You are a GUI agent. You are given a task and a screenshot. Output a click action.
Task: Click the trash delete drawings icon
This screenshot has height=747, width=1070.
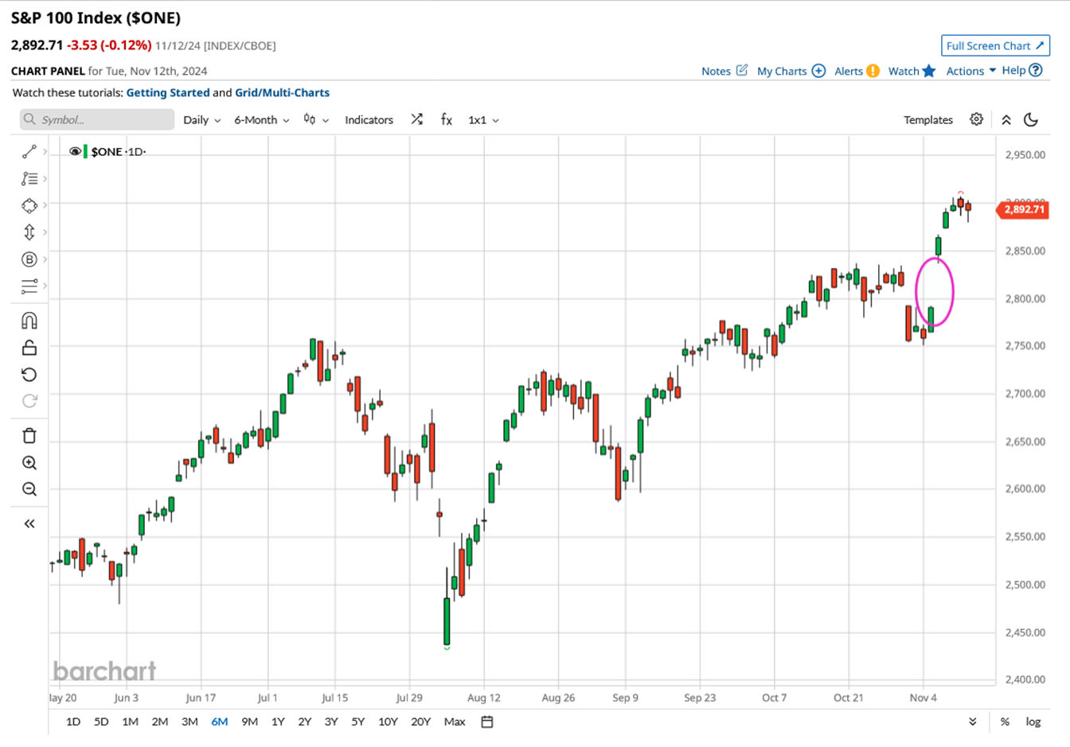(x=29, y=435)
